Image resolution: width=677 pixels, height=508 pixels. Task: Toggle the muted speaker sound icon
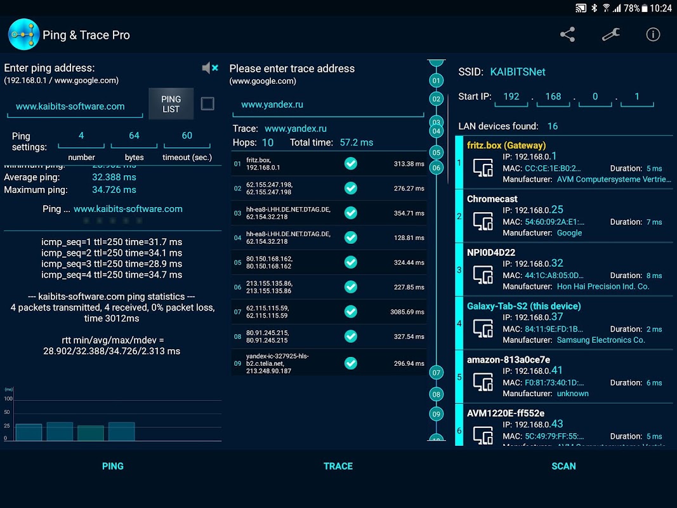[x=210, y=68]
